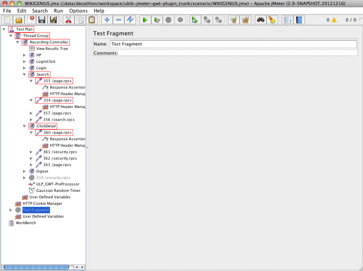This screenshot has height=271, width=363.
Task: Open the Options menu
Action: [x=78, y=11]
